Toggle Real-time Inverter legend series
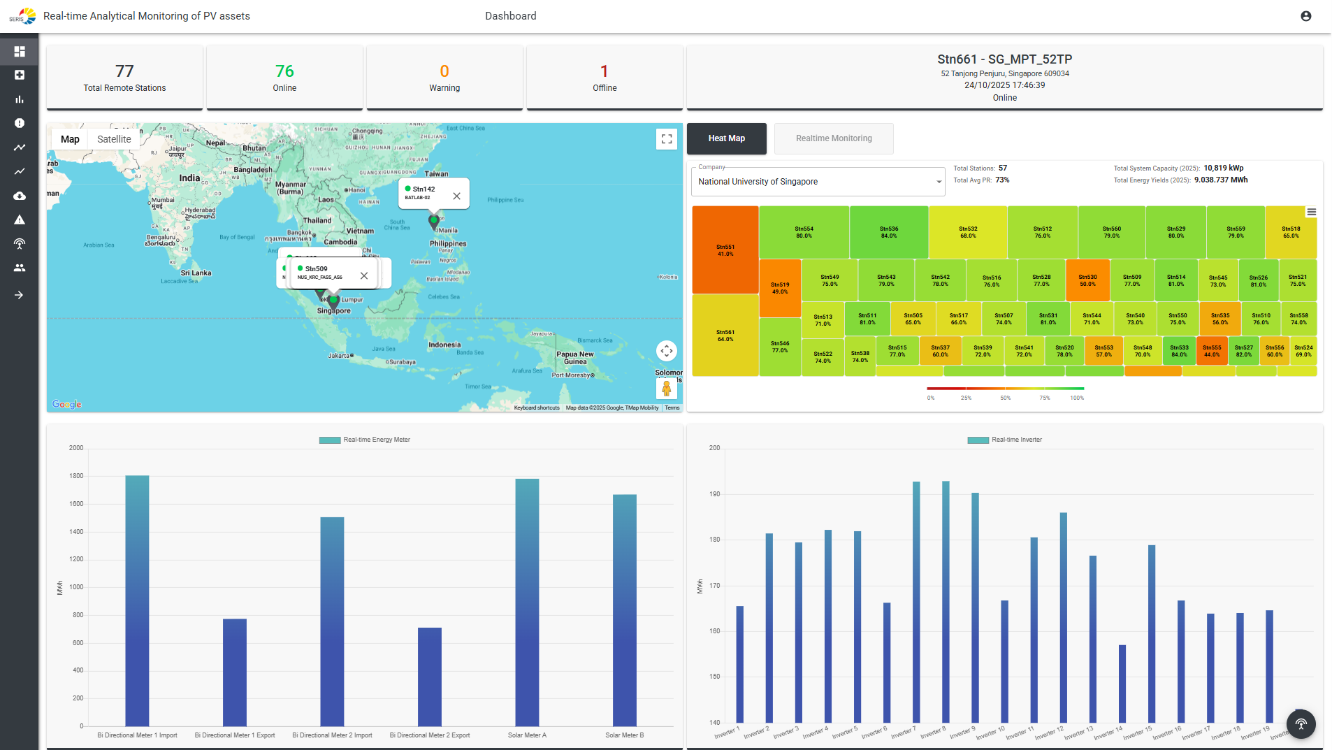Viewport: 1332px width, 750px height. pyautogui.click(x=1004, y=440)
